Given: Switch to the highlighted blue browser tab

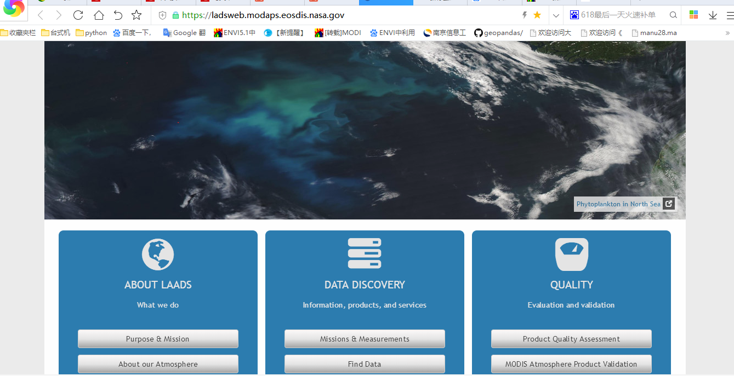Looking at the screenshot, I should 385,3.
